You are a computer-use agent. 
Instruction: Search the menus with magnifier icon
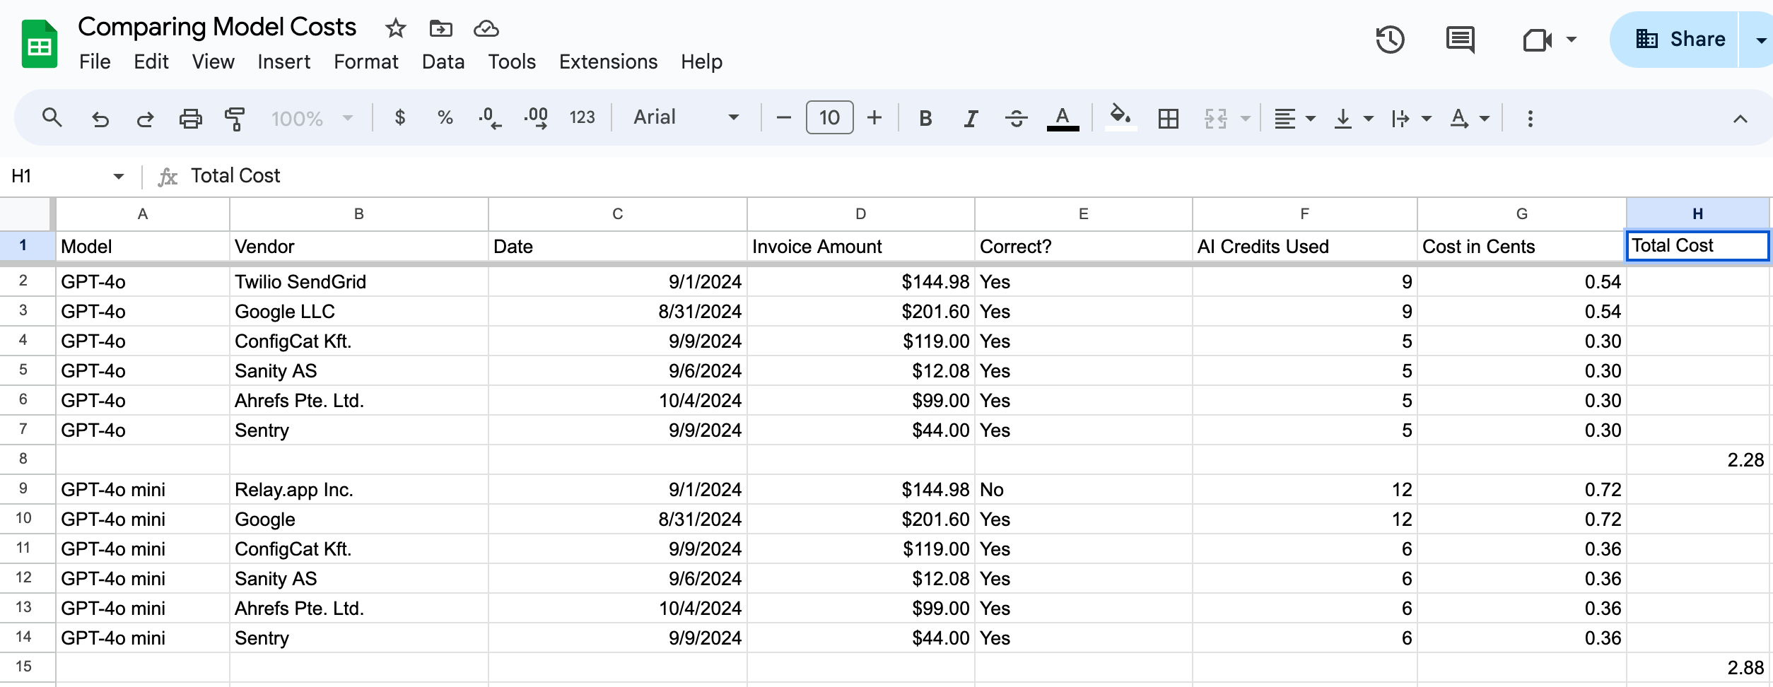52,117
